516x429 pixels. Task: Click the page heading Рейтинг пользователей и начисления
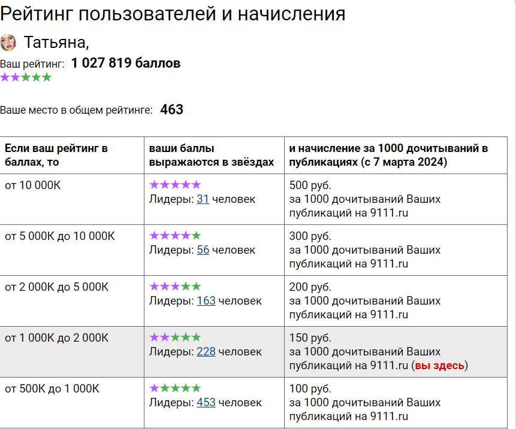[173, 13]
